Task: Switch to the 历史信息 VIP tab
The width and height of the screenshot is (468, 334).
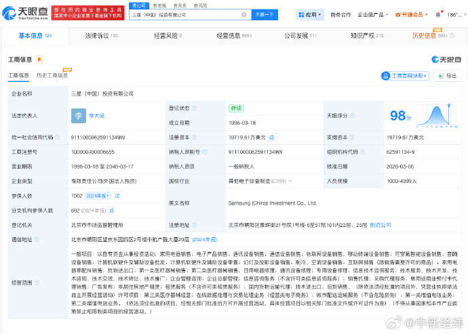Action: (430, 36)
